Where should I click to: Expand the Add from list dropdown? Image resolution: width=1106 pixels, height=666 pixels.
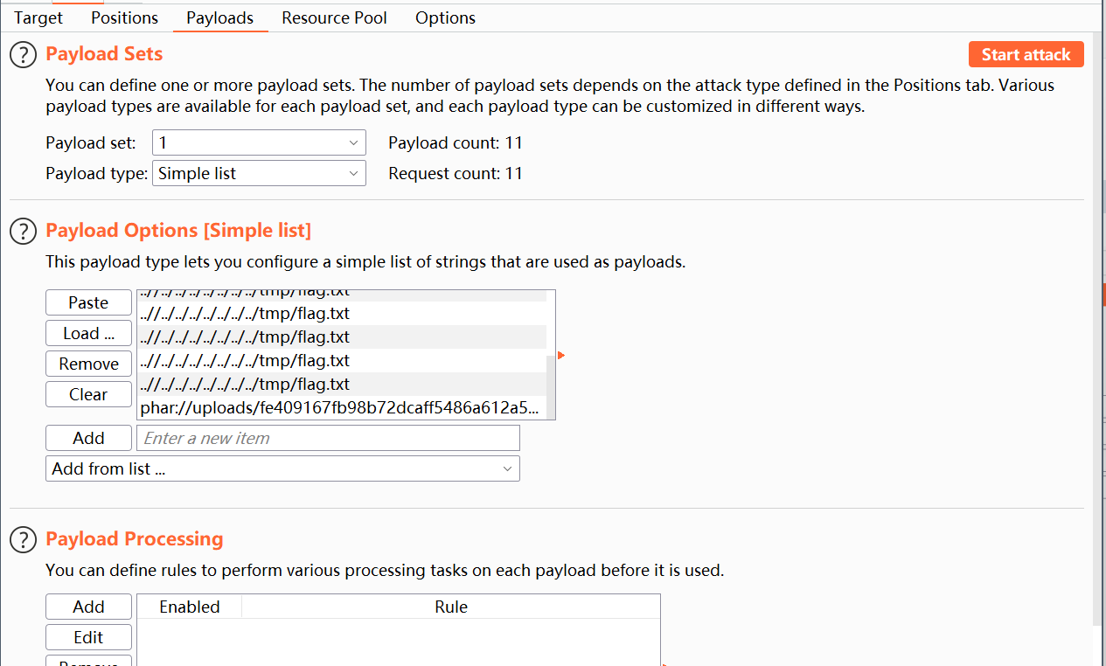(282, 468)
